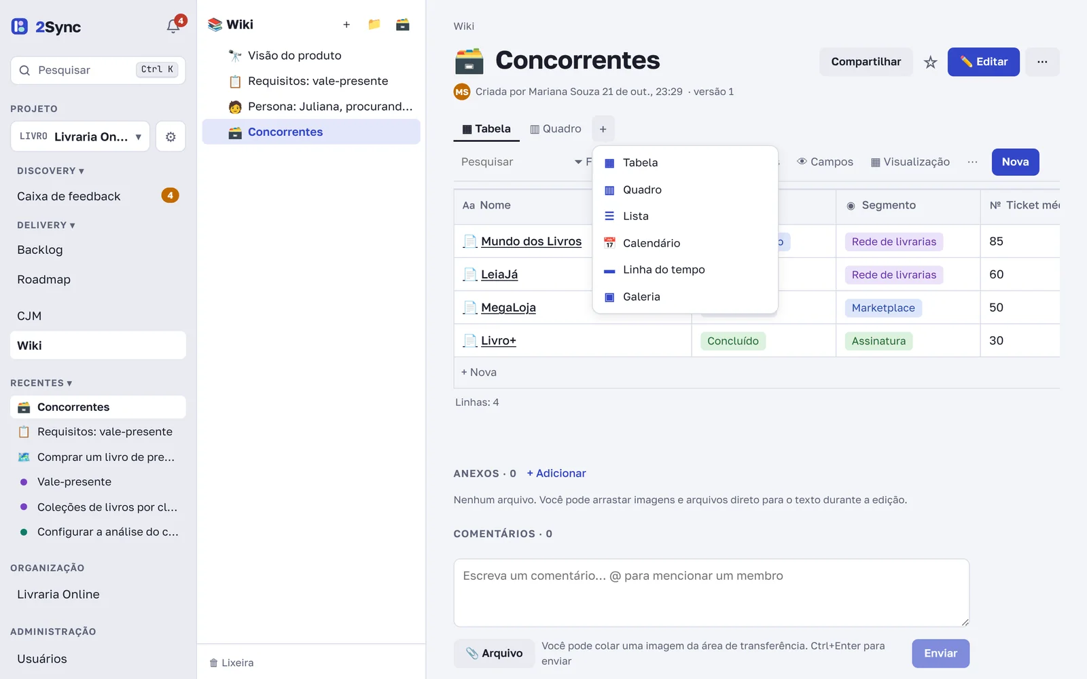Click the 2Sync logo icon

[x=20, y=26]
